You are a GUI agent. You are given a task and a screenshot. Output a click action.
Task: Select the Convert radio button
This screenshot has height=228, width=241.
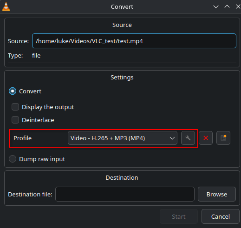click(x=13, y=91)
